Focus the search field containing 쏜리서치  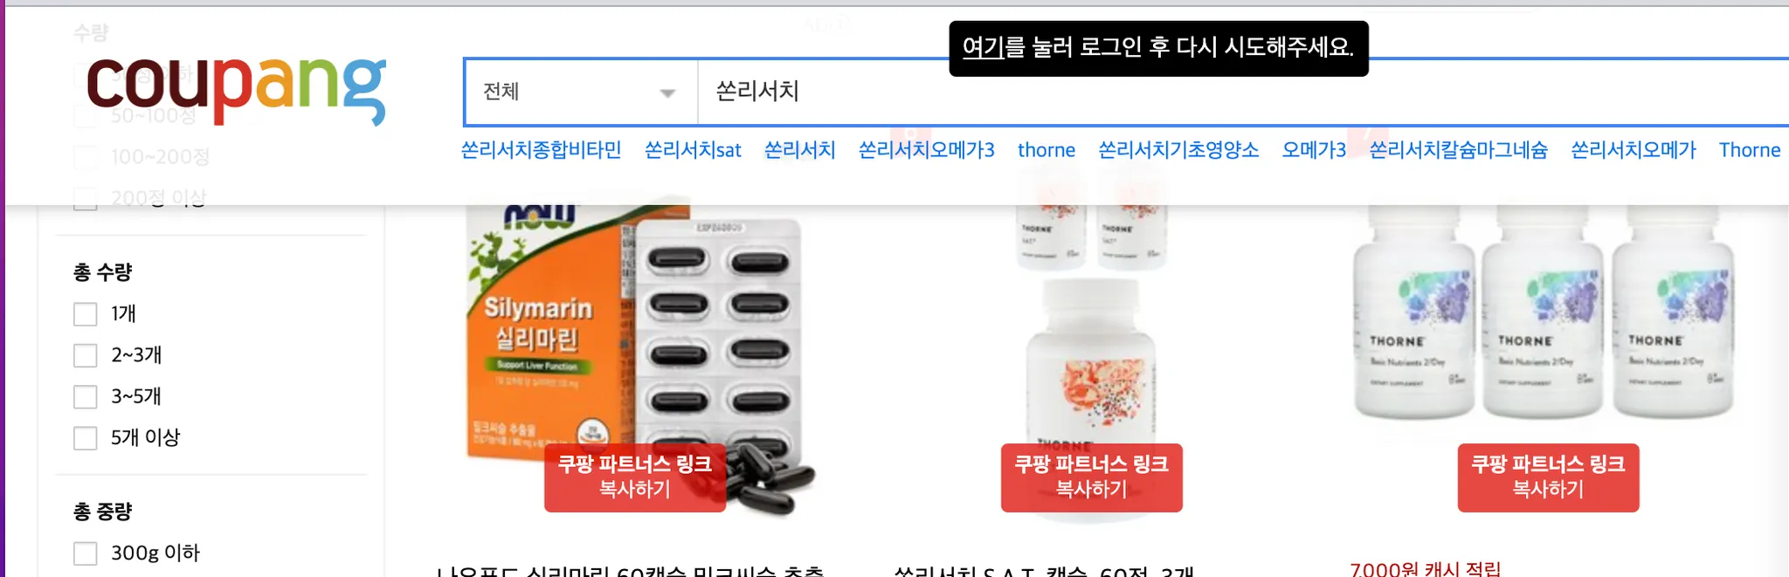coord(1242,92)
